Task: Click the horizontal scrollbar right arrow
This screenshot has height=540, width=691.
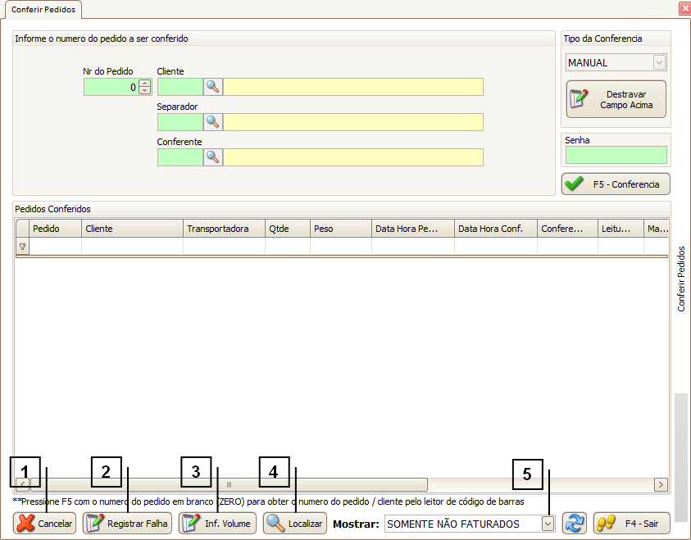Action: (661, 484)
